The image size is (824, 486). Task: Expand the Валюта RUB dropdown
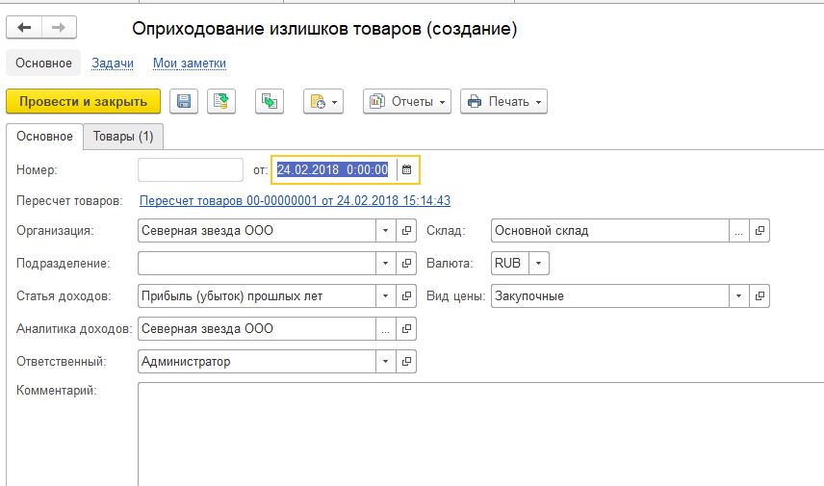pyautogui.click(x=539, y=264)
